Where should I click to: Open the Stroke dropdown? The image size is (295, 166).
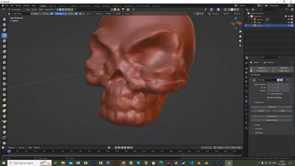point(109,14)
